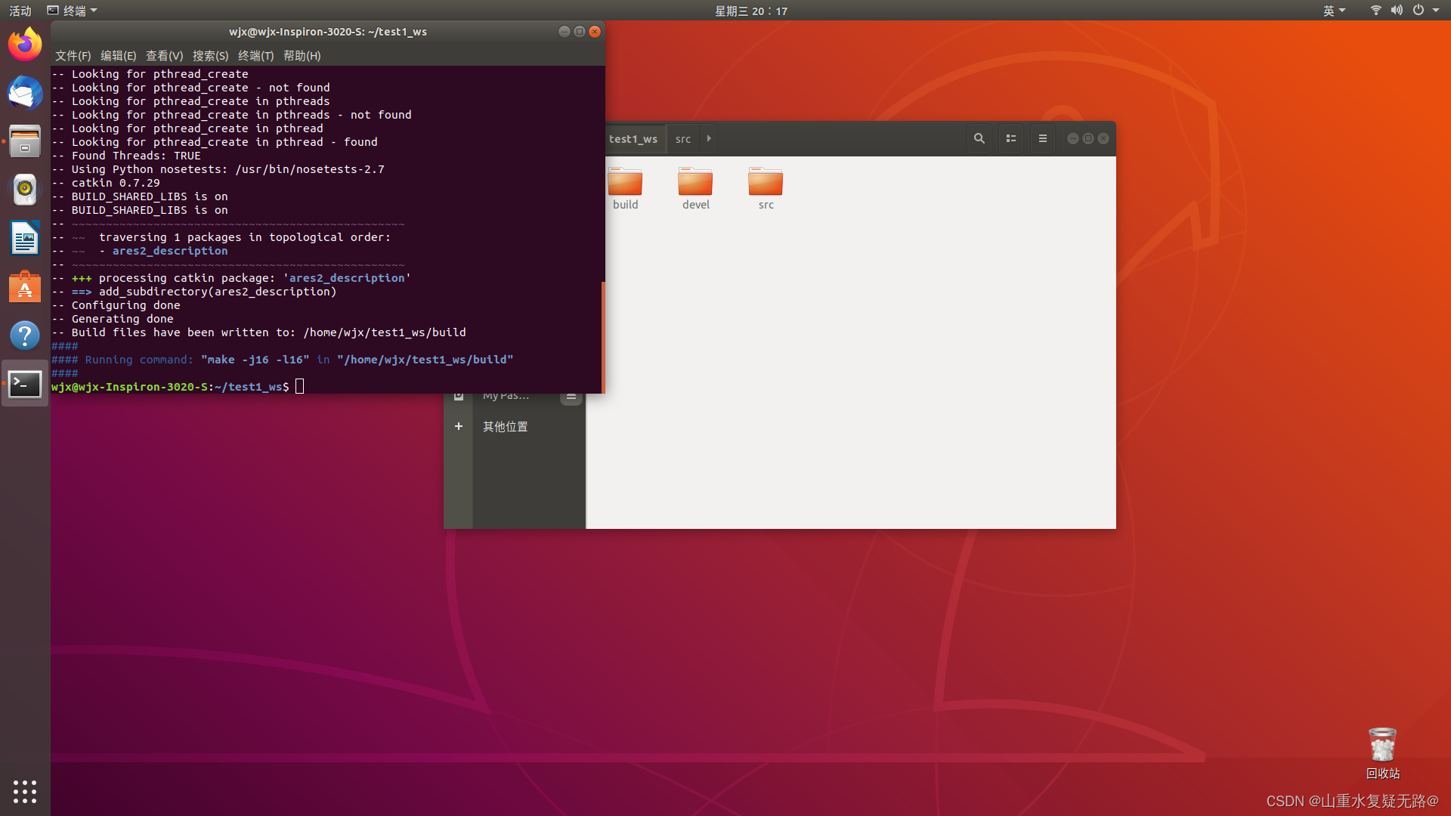Select My Pas… entry in Files sidebar
This screenshot has width=1451, height=816.
(x=506, y=396)
